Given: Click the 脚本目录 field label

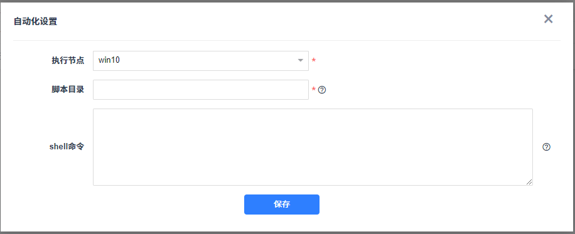Looking at the screenshot, I should 68,90.
